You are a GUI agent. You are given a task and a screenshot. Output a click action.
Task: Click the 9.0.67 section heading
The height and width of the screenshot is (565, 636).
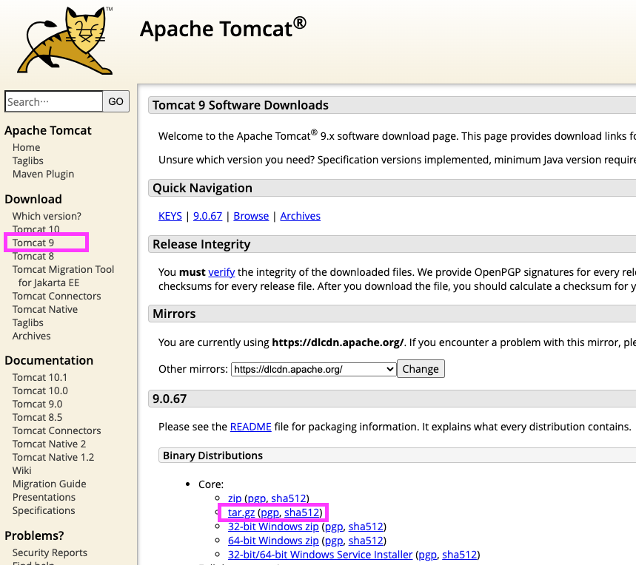[170, 399]
